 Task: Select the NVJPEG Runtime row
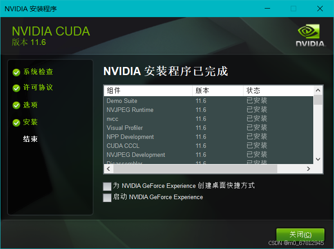pos(209,110)
